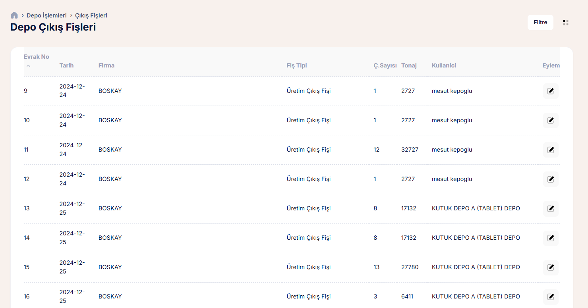Click the home icon in breadcrumb
588x308 pixels.
[x=14, y=15]
